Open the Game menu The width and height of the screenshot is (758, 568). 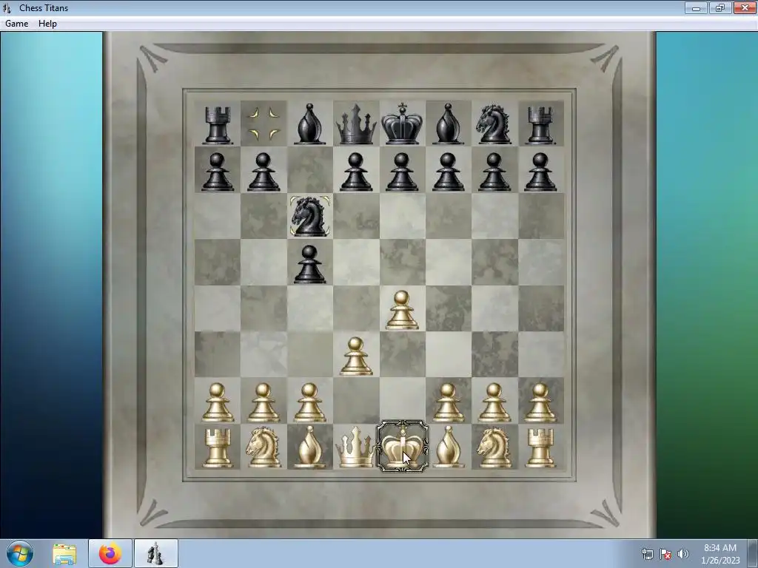coord(16,24)
